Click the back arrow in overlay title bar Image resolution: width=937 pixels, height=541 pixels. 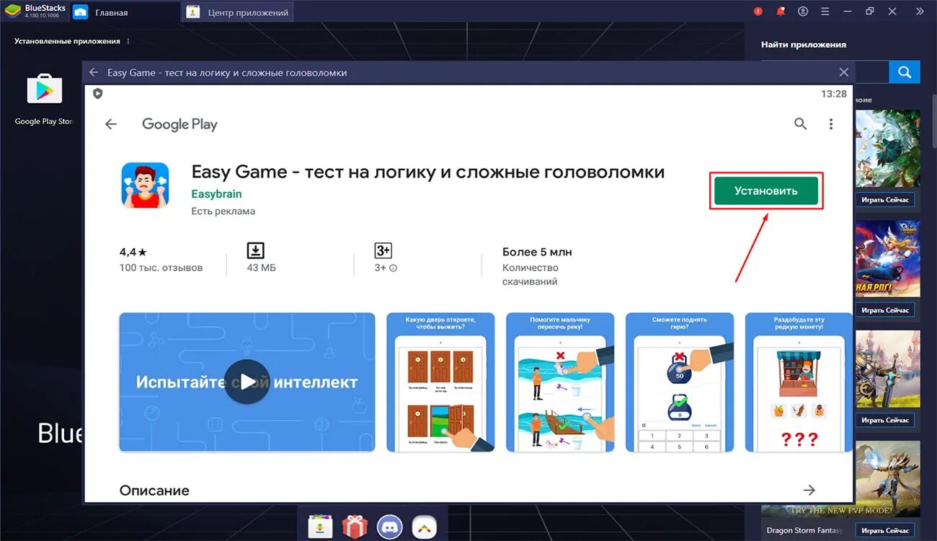(94, 72)
